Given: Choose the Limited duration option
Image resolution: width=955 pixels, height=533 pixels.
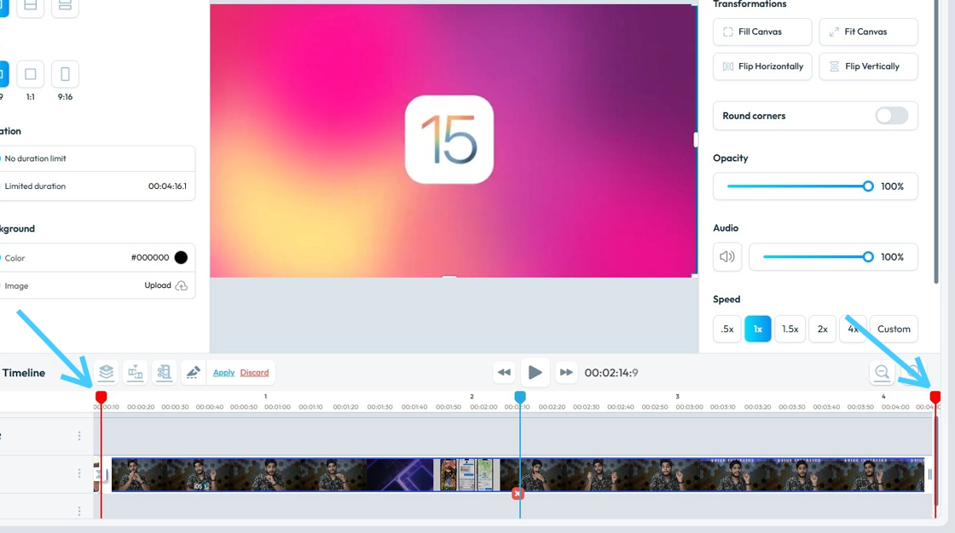Looking at the screenshot, I should [x=35, y=186].
